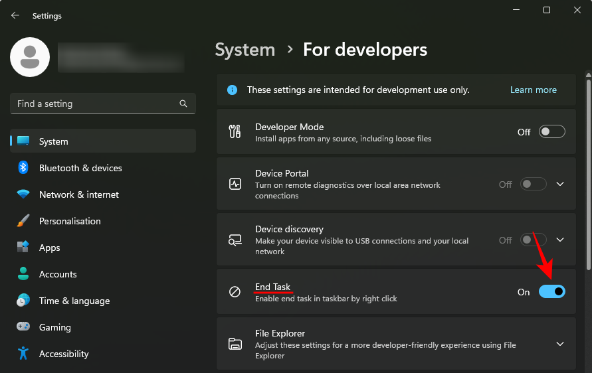Navigate to System in breadcrumb

tap(245, 50)
